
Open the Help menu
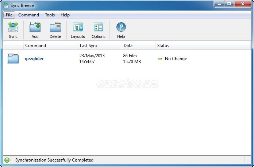click(65, 15)
